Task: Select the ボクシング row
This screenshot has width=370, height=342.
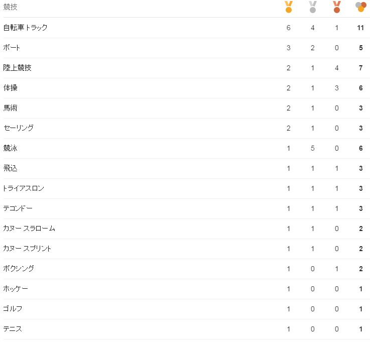Action: (x=19, y=269)
